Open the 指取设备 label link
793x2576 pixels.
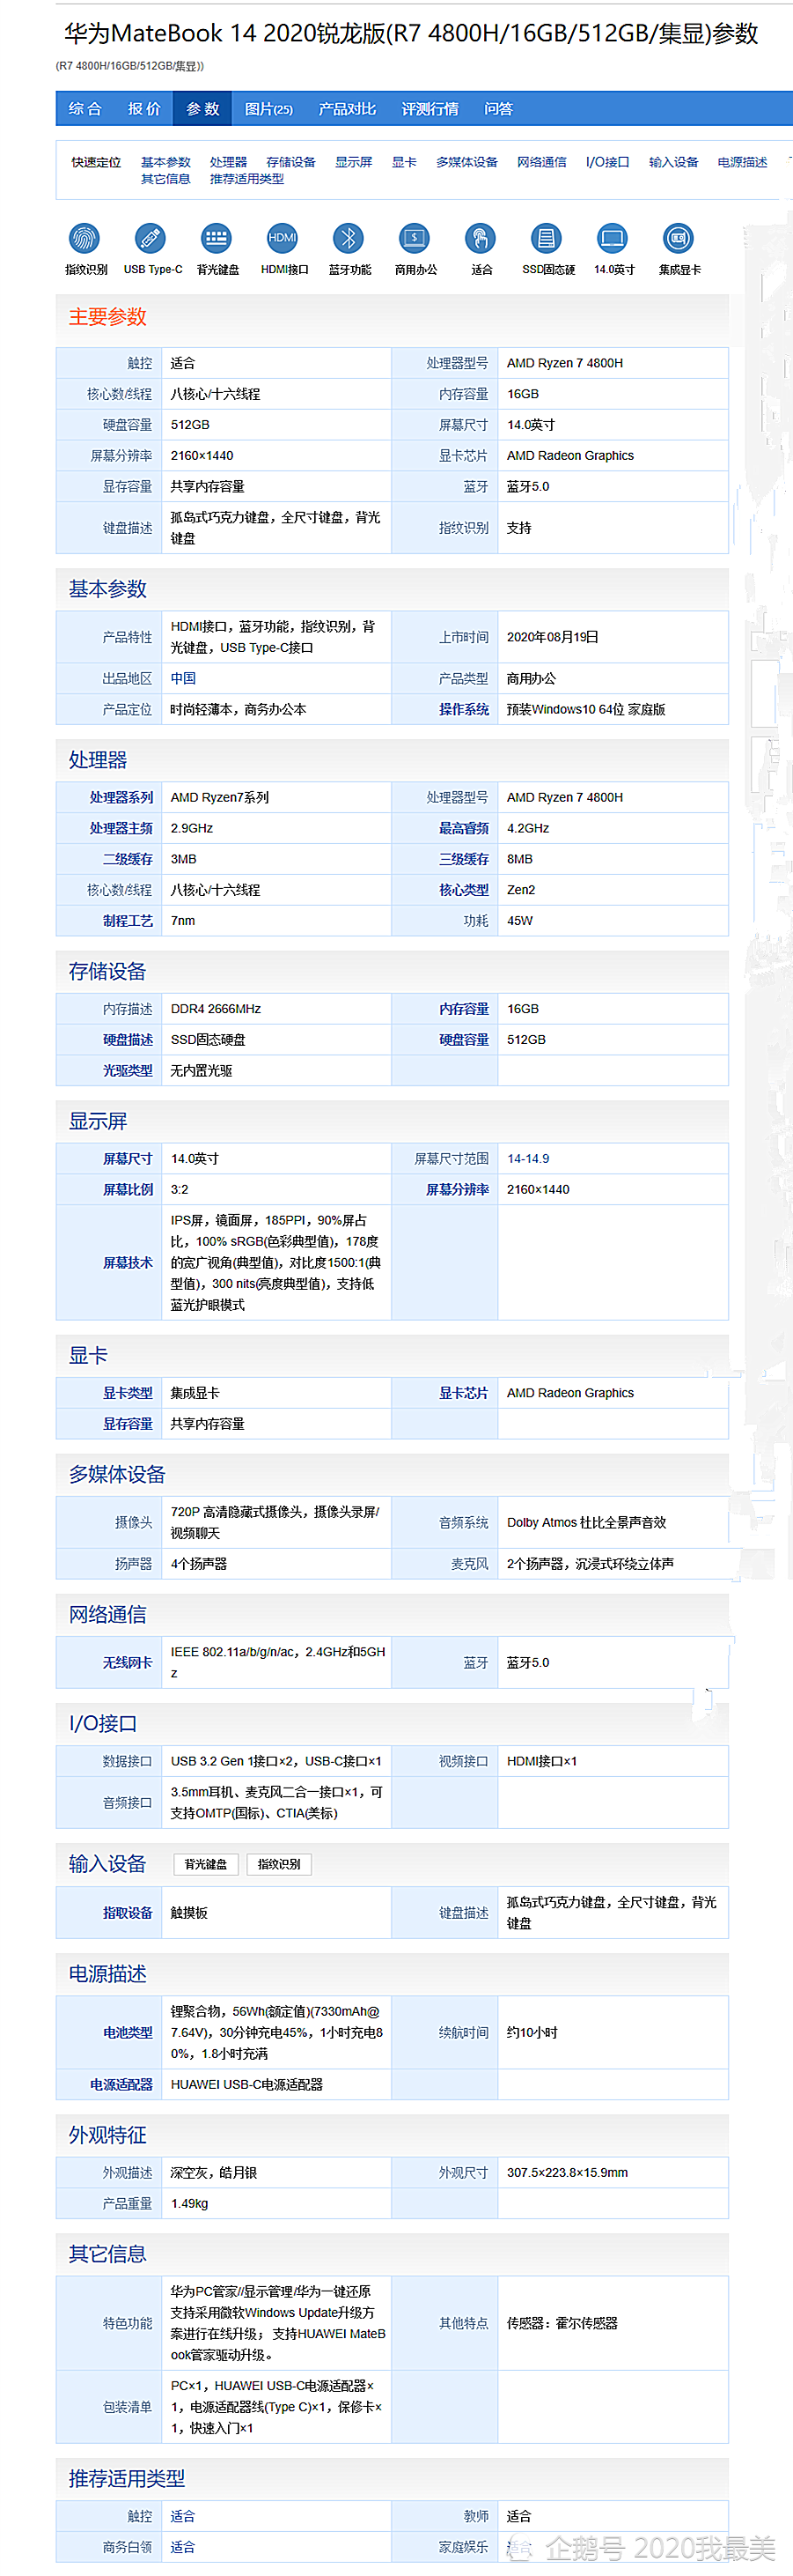[x=128, y=1913]
